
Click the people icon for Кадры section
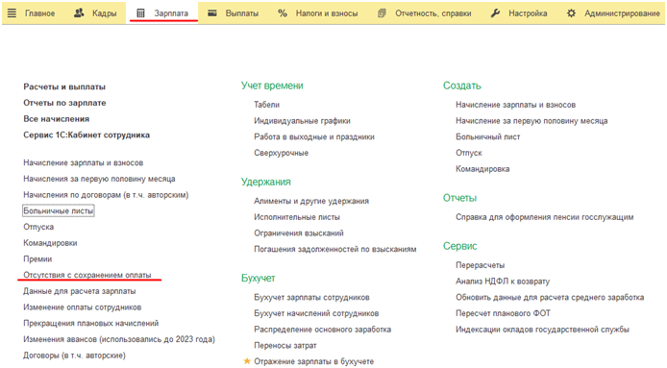pos(79,13)
